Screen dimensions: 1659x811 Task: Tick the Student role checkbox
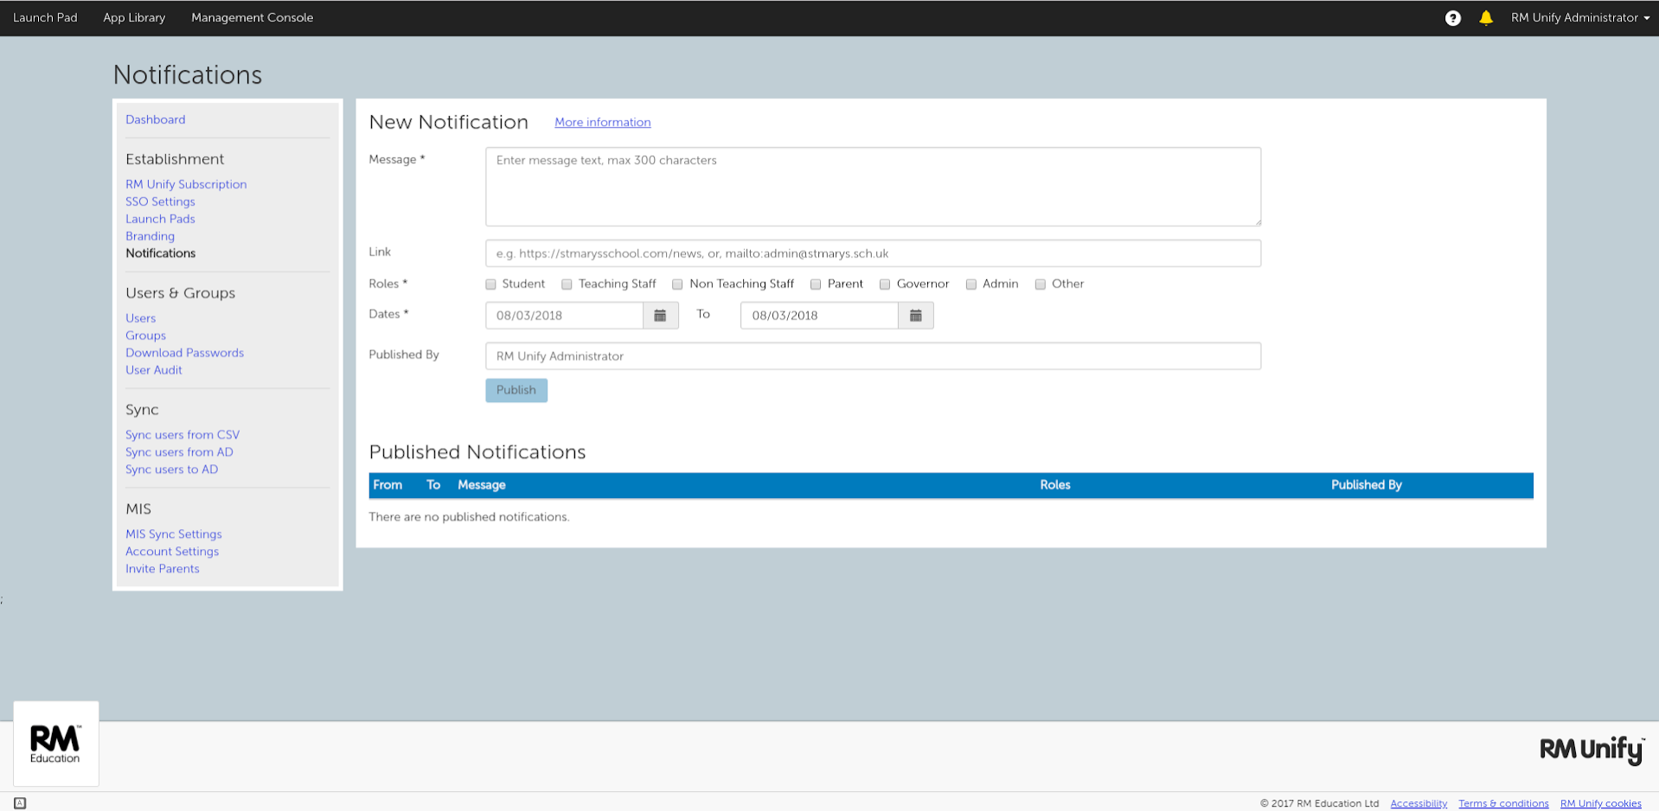click(490, 284)
